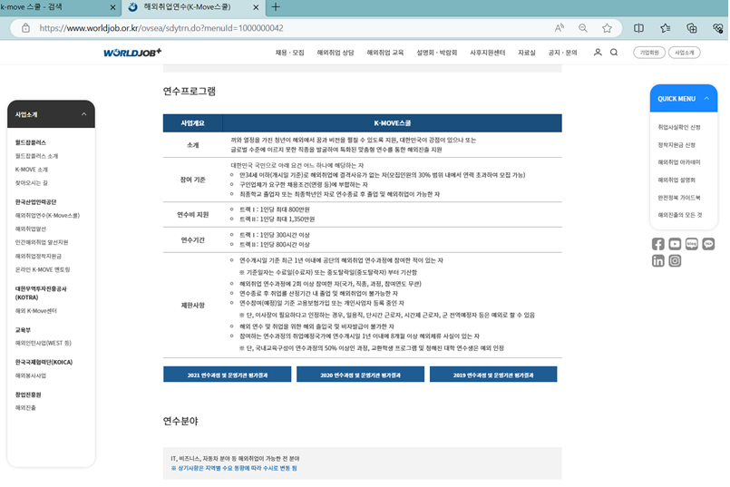Viewport: 730px width, 487px height.
Task: Open the 해외취업 상담 menu
Action: 336,53
